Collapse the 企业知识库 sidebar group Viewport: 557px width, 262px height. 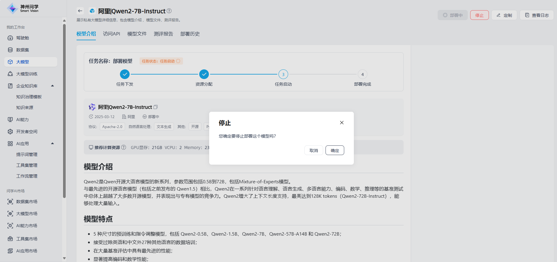coord(52,86)
